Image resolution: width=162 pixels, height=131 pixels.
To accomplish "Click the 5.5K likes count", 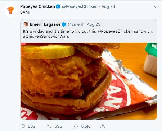I will 85,126.
